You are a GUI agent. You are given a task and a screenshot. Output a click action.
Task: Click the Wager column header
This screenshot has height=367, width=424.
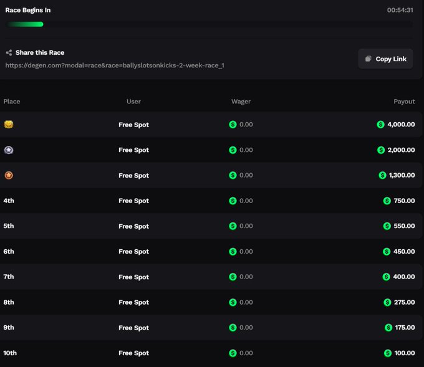241,102
